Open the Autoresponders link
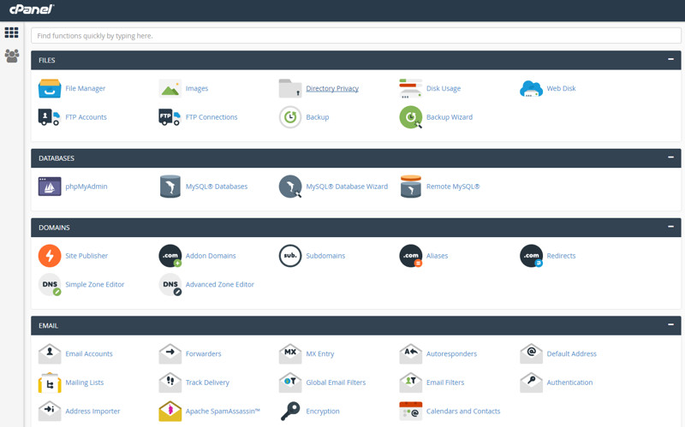The width and height of the screenshot is (685, 427). tap(451, 353)
